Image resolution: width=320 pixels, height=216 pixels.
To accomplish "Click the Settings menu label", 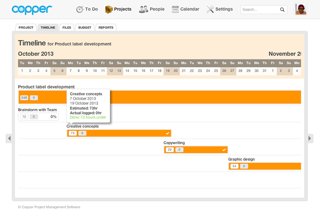I will [224, 9].
